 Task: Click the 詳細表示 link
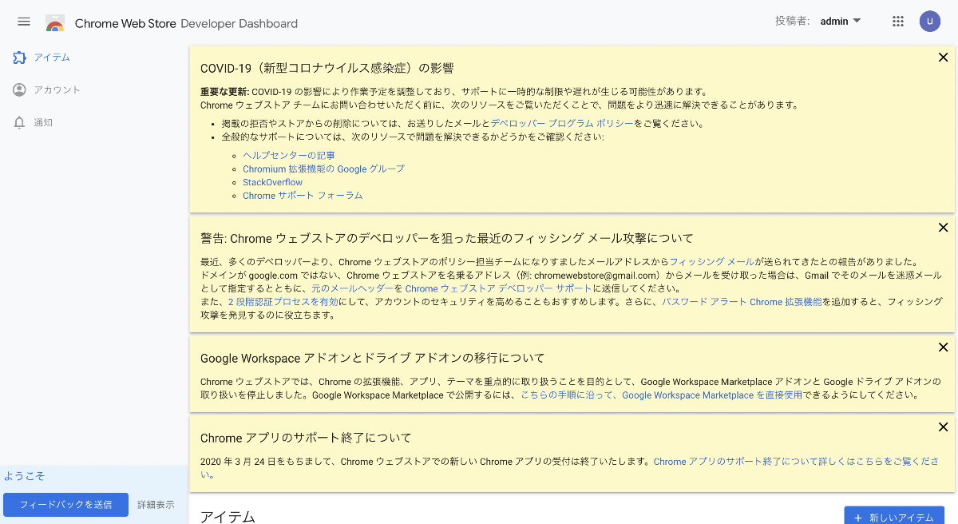click(156, 505)
